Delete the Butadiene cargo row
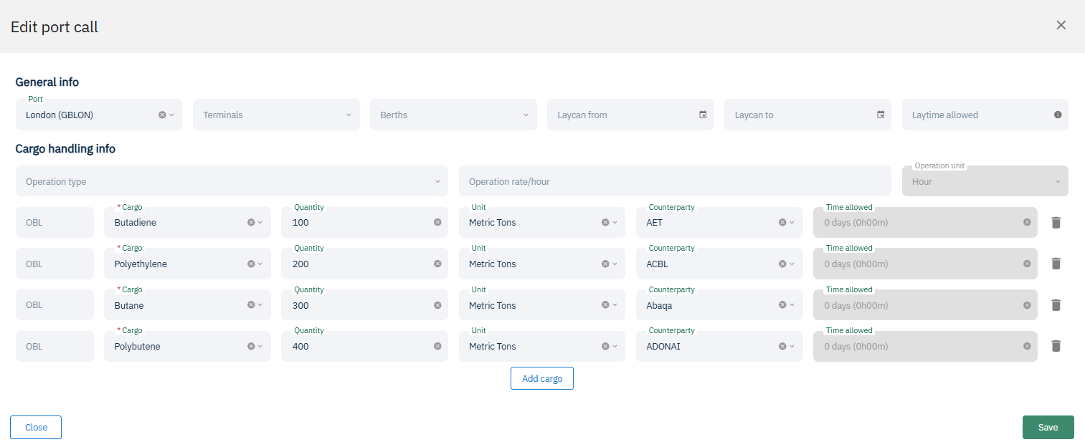Image resolution: width=1085 pixels, height=447 pixels. pos(1056,222)
